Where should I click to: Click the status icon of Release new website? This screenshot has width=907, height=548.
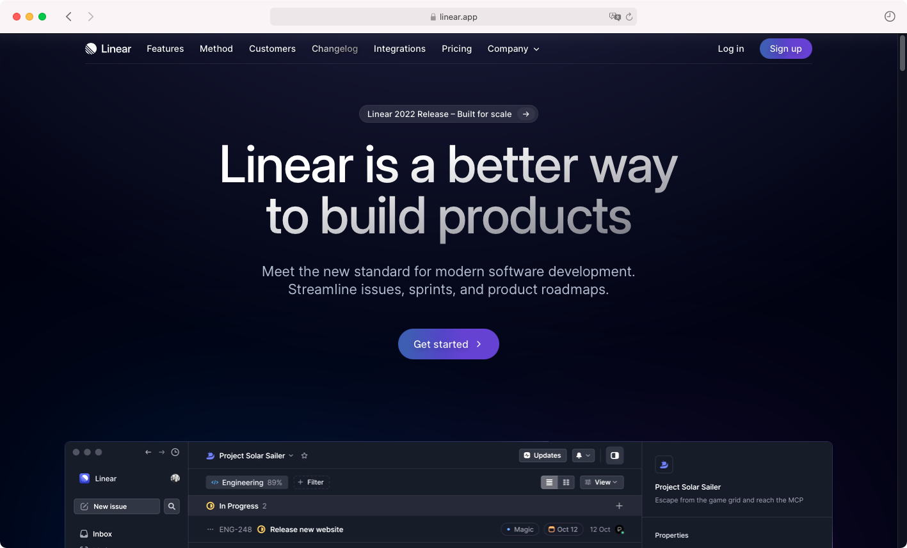[261, 529]
